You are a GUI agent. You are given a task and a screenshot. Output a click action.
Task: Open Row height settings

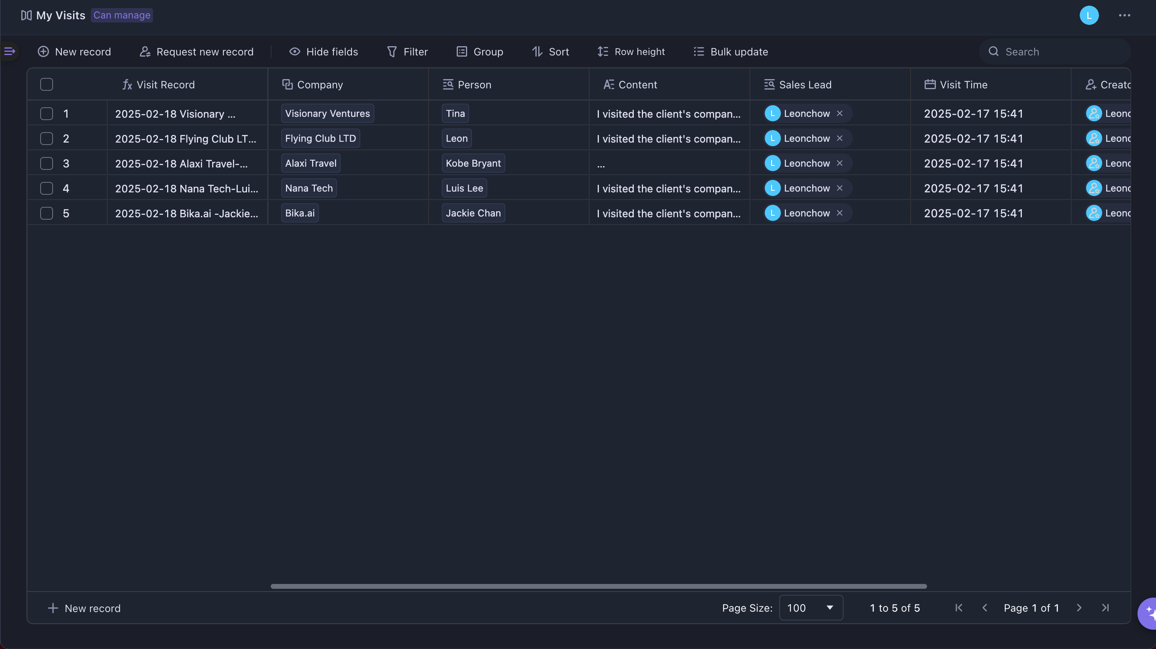tap(631, 52)
